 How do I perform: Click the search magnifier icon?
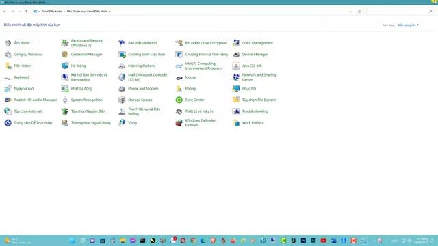[430, 12]
